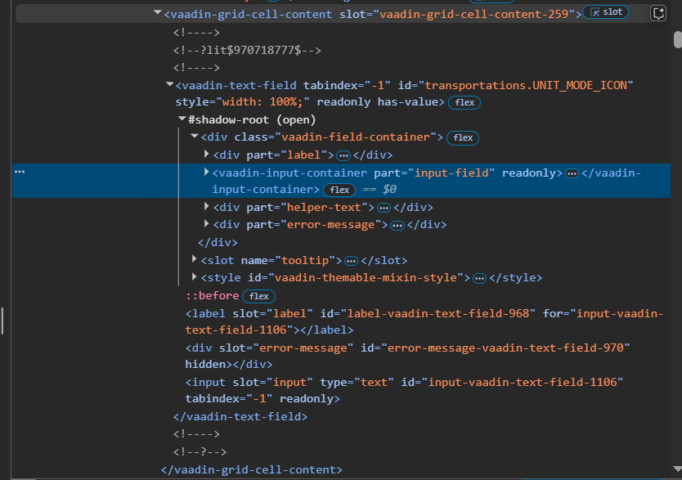Click ellipsis in helper-text div
Image resolution: width=682 pixels, height=480 pixels.
383,208
